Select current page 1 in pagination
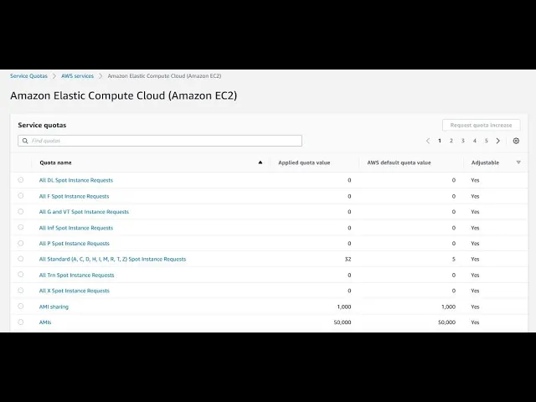The width and height of the screenshot is (536, 402). [440, 141]
